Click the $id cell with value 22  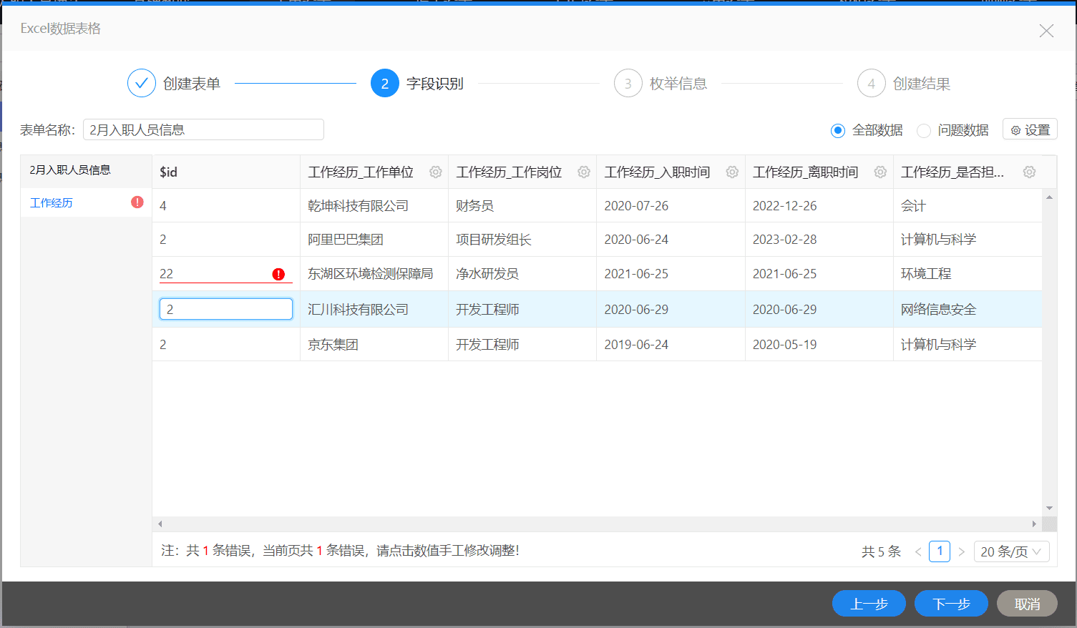[x=226, y=274]
